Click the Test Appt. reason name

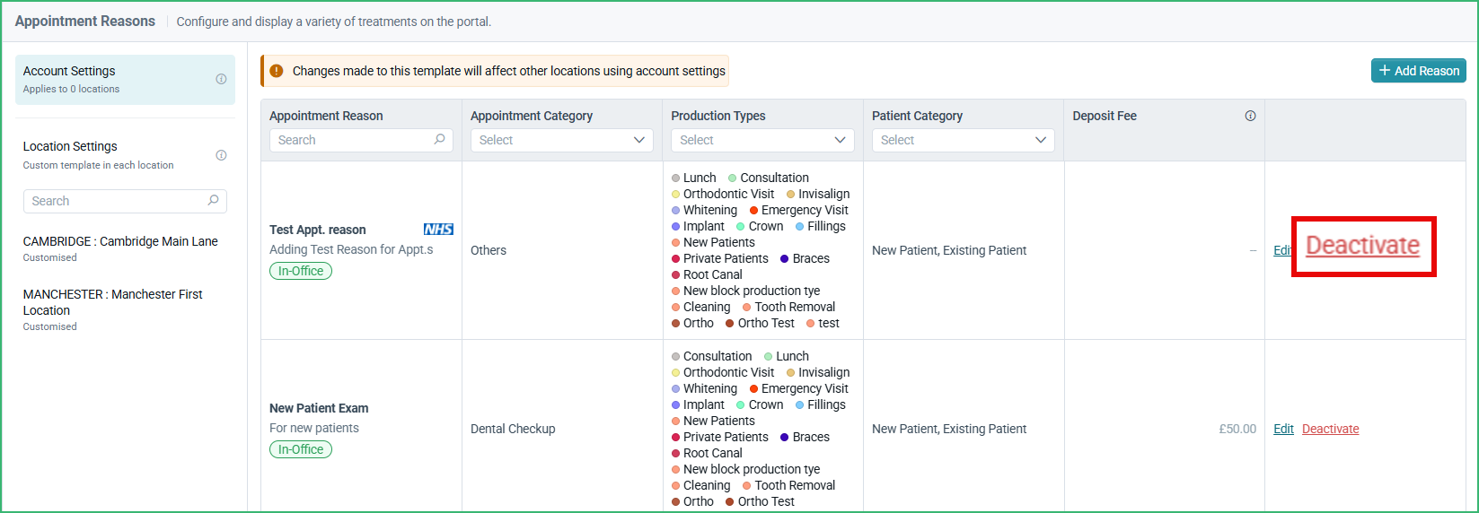[x=317, y=230]
